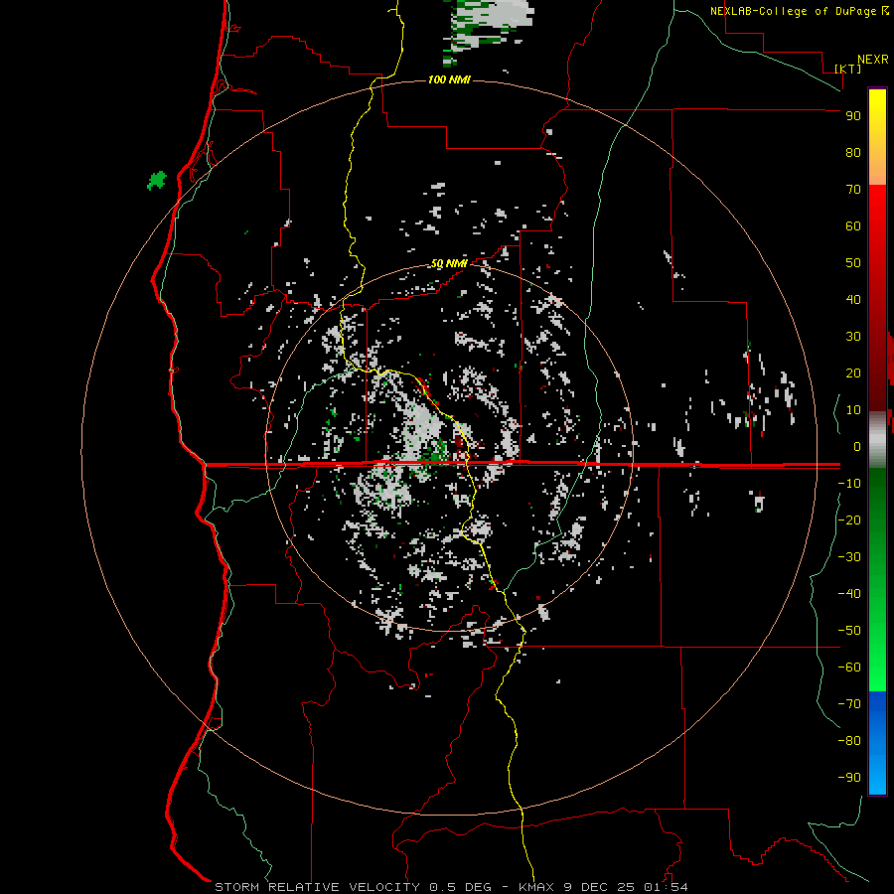The image size is (894, 894).
Task: Pick the gray zero-velocity segment of color bar
Action: pyautogui.click(x=877, y=440)
